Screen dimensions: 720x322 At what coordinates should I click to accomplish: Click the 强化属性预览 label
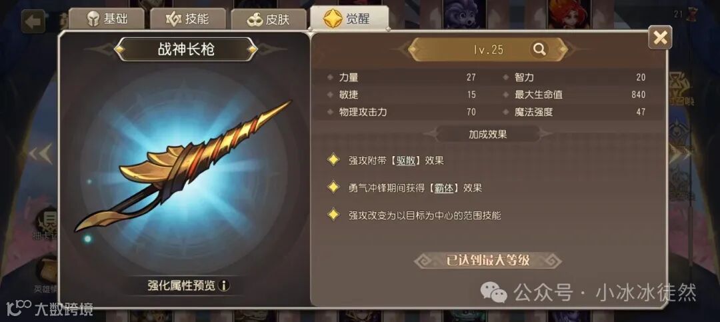[181, 286]
